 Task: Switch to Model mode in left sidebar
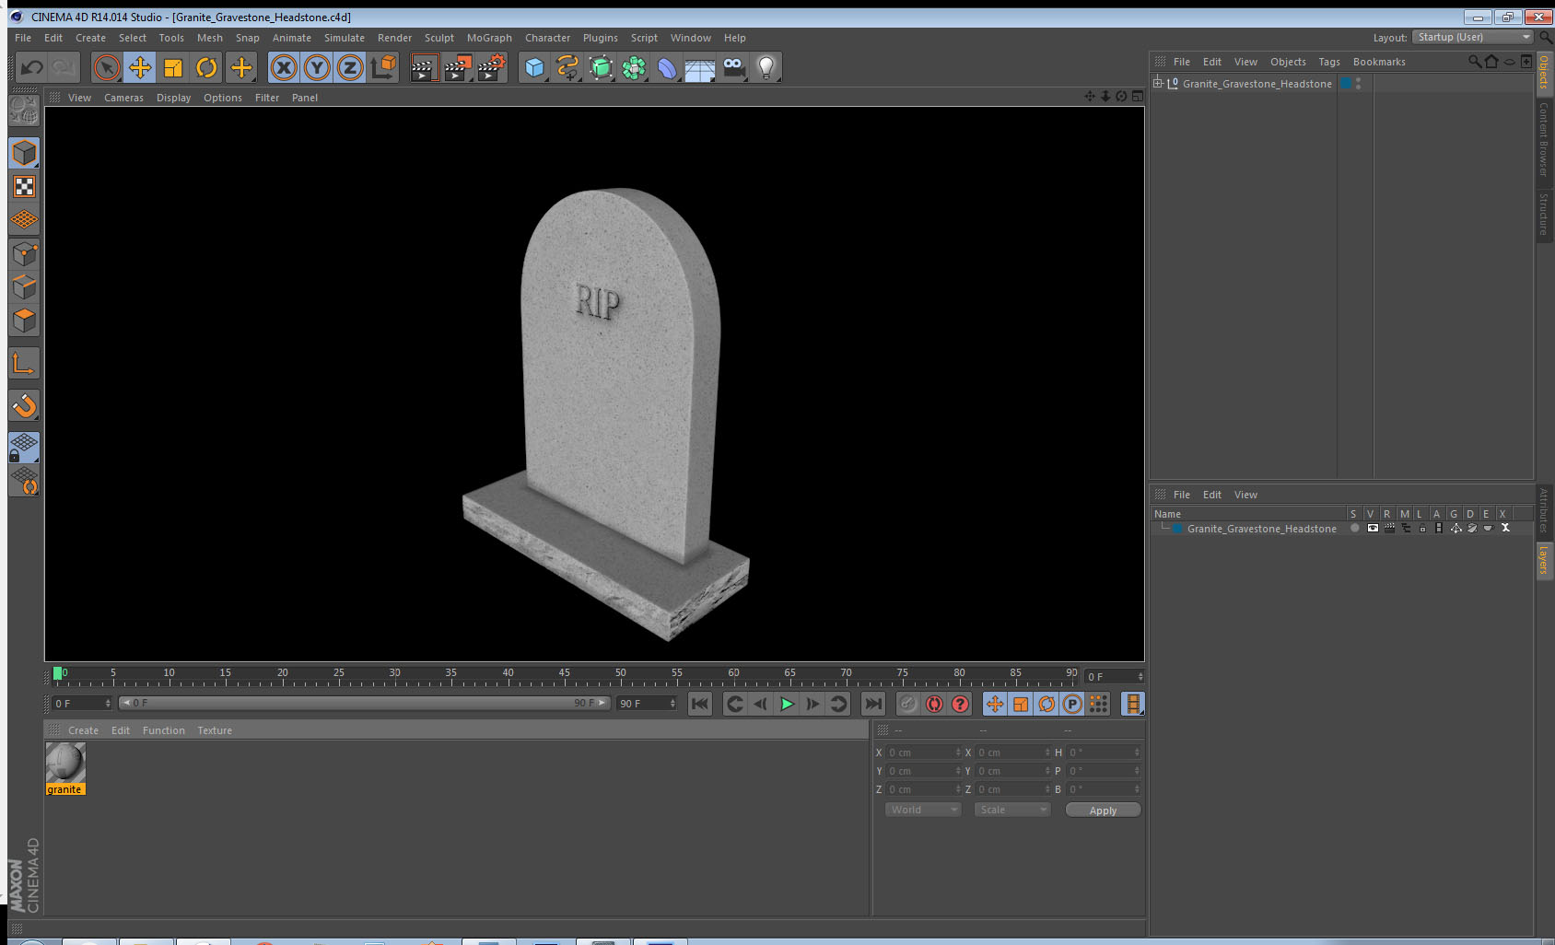pyautogui.click(x=24, y=153)
